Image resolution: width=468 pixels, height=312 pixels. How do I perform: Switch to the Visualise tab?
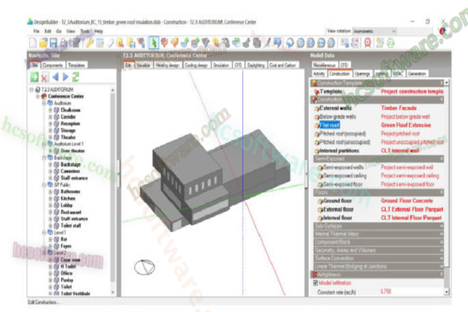(x=143, y=65)
